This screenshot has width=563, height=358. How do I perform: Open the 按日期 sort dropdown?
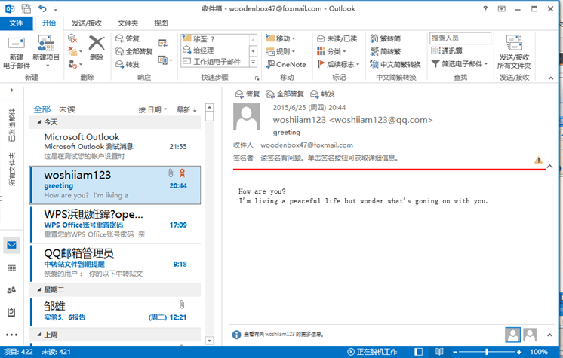pyautogui.click(x=152, y=109)
